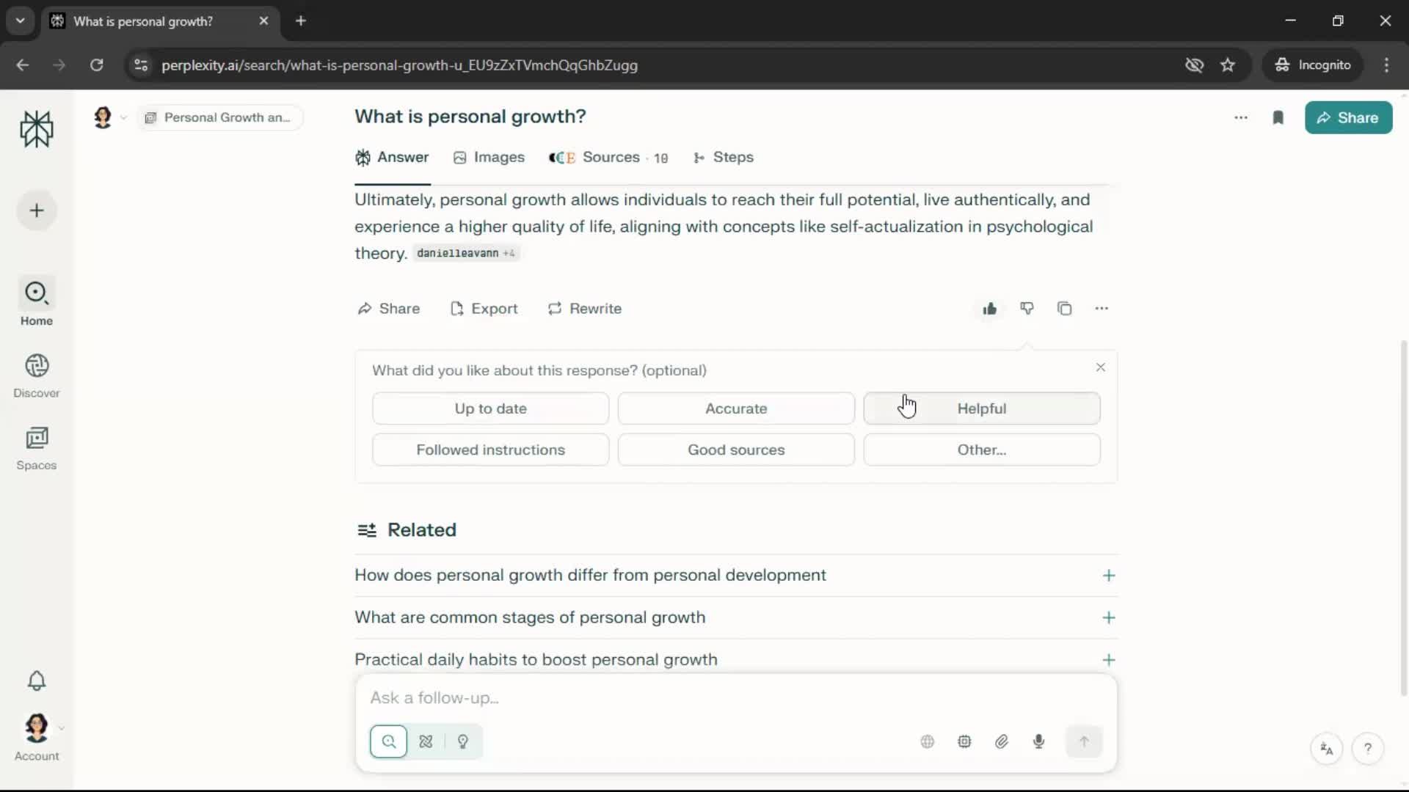Bookmark this thread
The image size is (1409, 792).
pyautogui.click(x=1278, y=118)
